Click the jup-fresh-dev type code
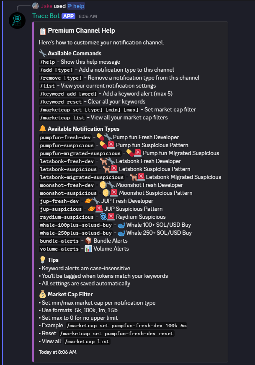 (x=59, y=201)
